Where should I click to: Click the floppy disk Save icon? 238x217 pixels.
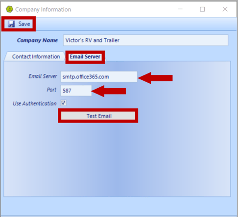11,24
